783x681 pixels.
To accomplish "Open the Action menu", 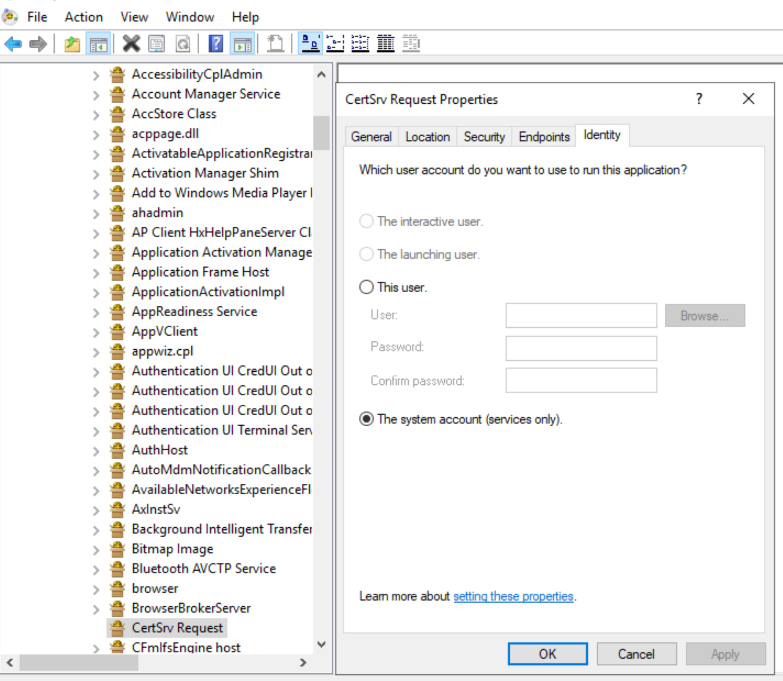I will [x=84, y=17].
